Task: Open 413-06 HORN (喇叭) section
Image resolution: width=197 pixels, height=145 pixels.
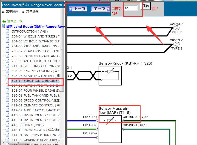Action: click(28, 125)
